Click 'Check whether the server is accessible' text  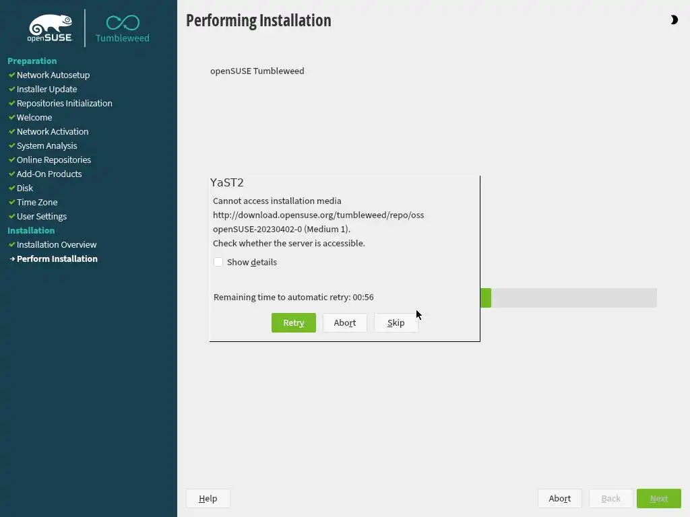tap(289, 243)
